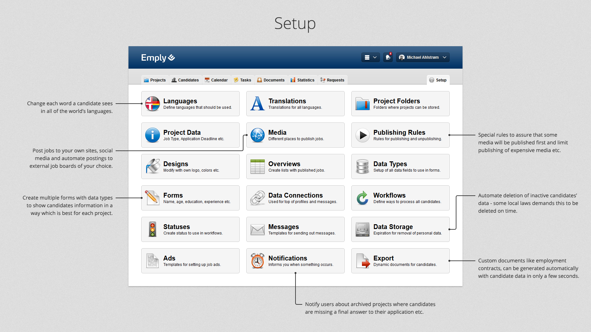
Task: Open the notification bell in header
Action: click(x=388, y=57)
